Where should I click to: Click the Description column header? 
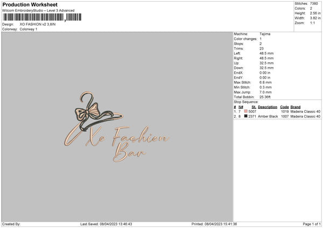click(268, 107)
